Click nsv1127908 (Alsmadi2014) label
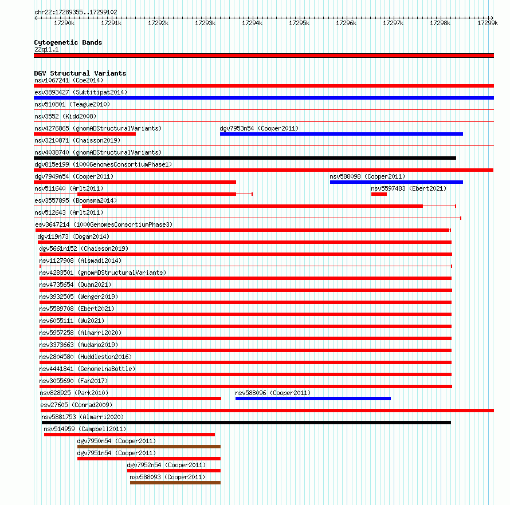Screen dimensions: 510x505 click(x=80, y=261)
